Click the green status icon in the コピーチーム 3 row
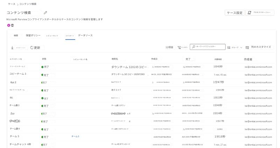 tap(42, 75)
